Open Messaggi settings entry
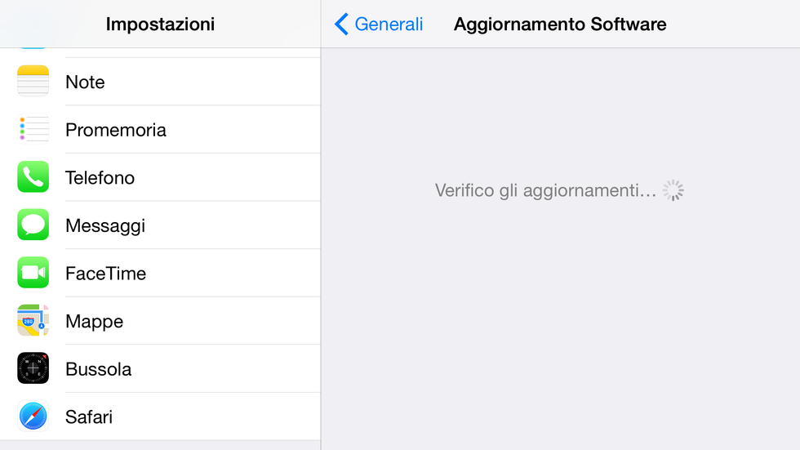 (x=160, y=225)
